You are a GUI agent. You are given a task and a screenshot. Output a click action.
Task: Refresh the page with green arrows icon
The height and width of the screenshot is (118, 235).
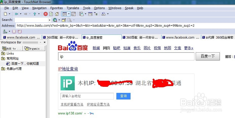click(51, 14)
